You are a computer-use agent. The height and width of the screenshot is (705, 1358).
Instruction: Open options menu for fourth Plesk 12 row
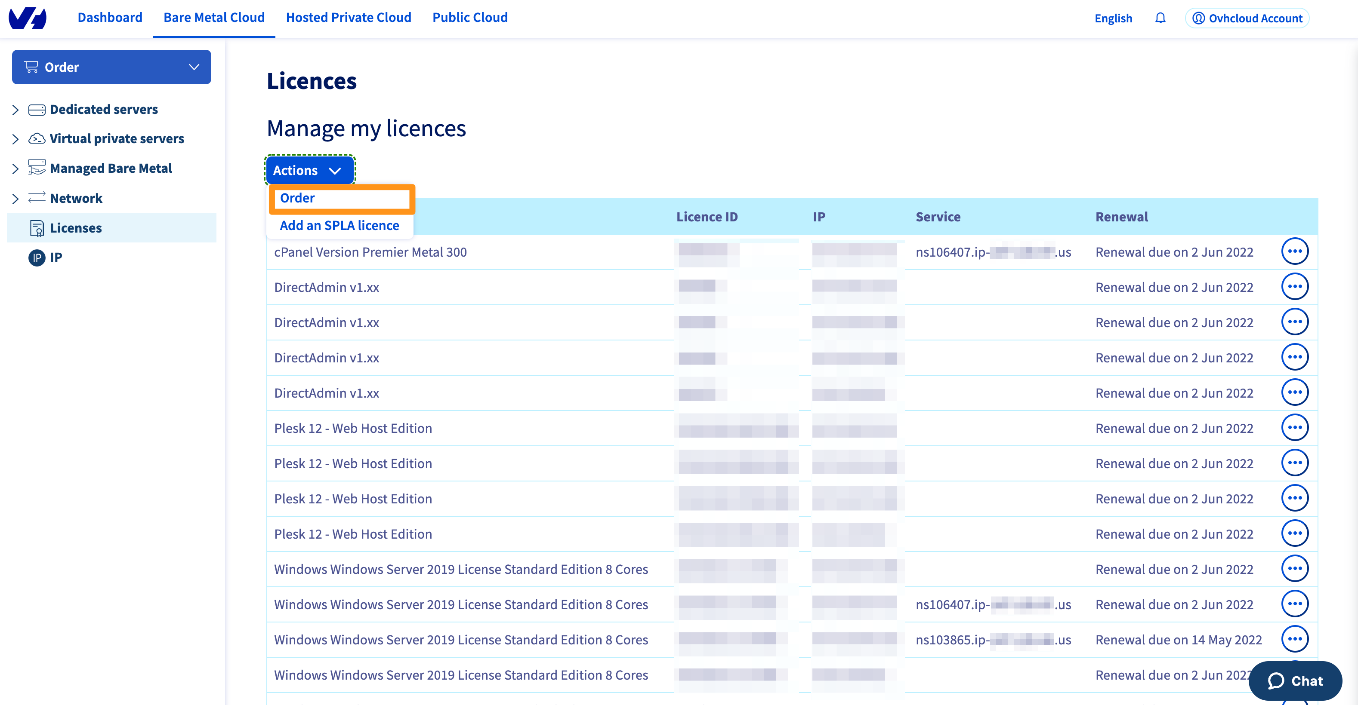(1294, 534)
